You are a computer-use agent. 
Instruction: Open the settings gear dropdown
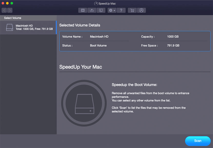point(110,10)
